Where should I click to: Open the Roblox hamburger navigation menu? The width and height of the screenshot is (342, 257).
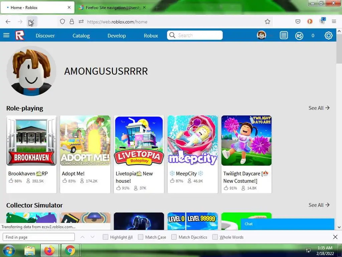tap(6, 35)
